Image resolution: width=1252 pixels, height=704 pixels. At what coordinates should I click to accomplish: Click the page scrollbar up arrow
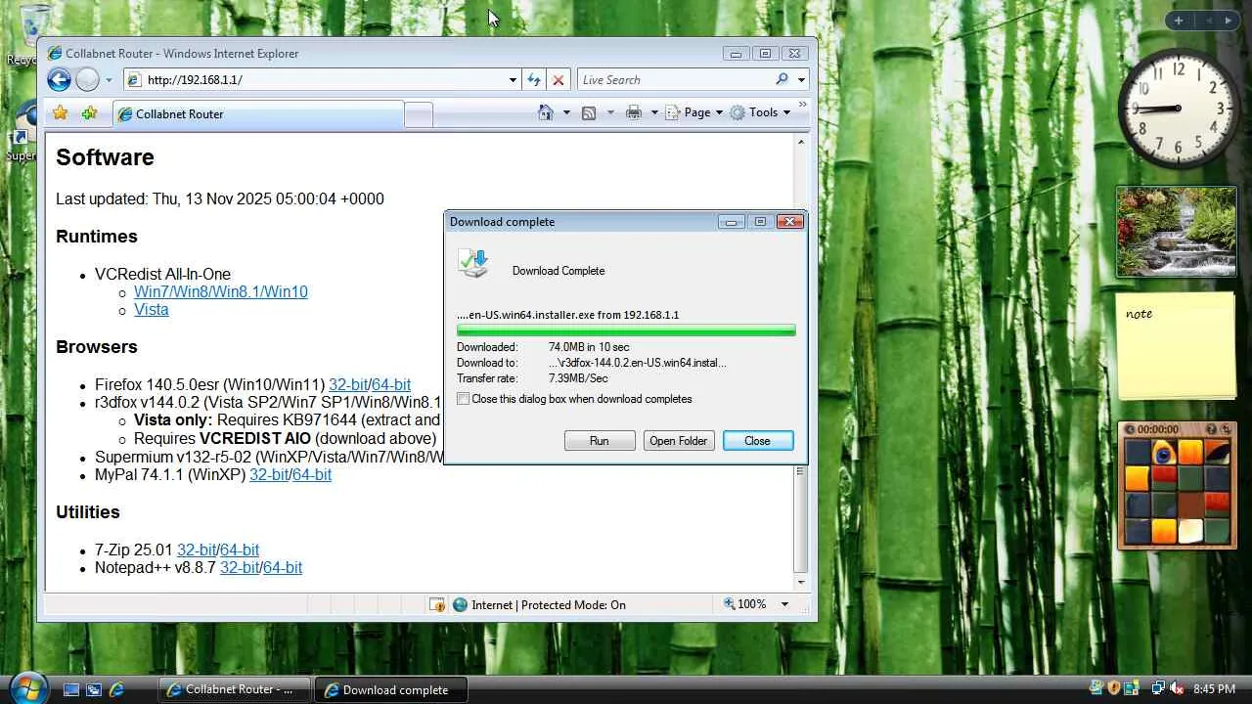pos(801,142)
